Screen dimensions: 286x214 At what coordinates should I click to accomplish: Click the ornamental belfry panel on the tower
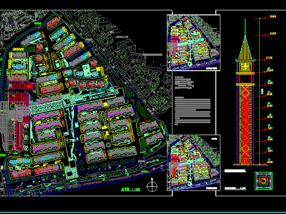tap(245, 67)
